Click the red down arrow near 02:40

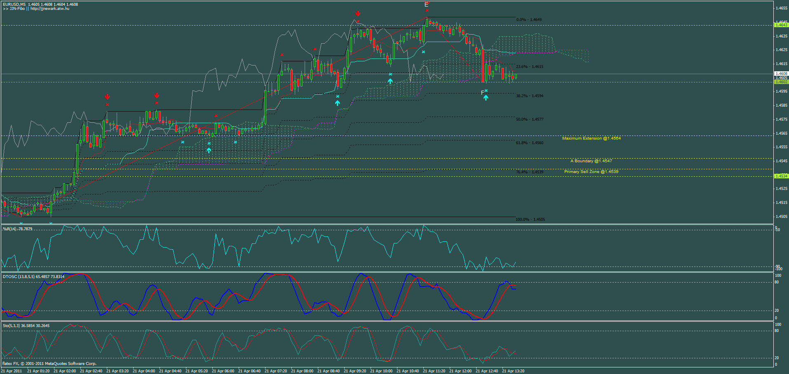tap(107, 97)
